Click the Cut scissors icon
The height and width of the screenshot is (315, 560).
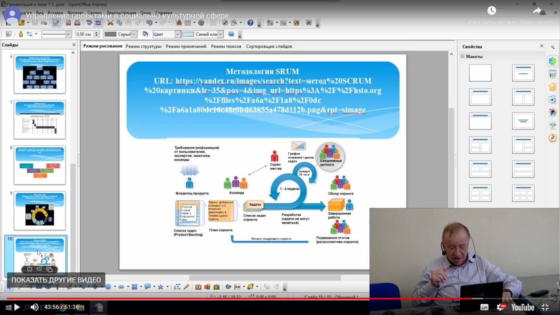coord(111,23)
